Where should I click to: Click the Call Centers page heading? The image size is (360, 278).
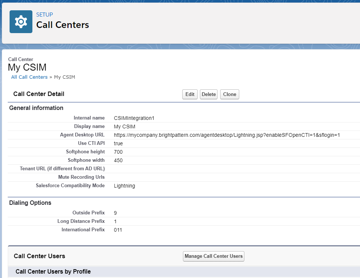(63, 25)
